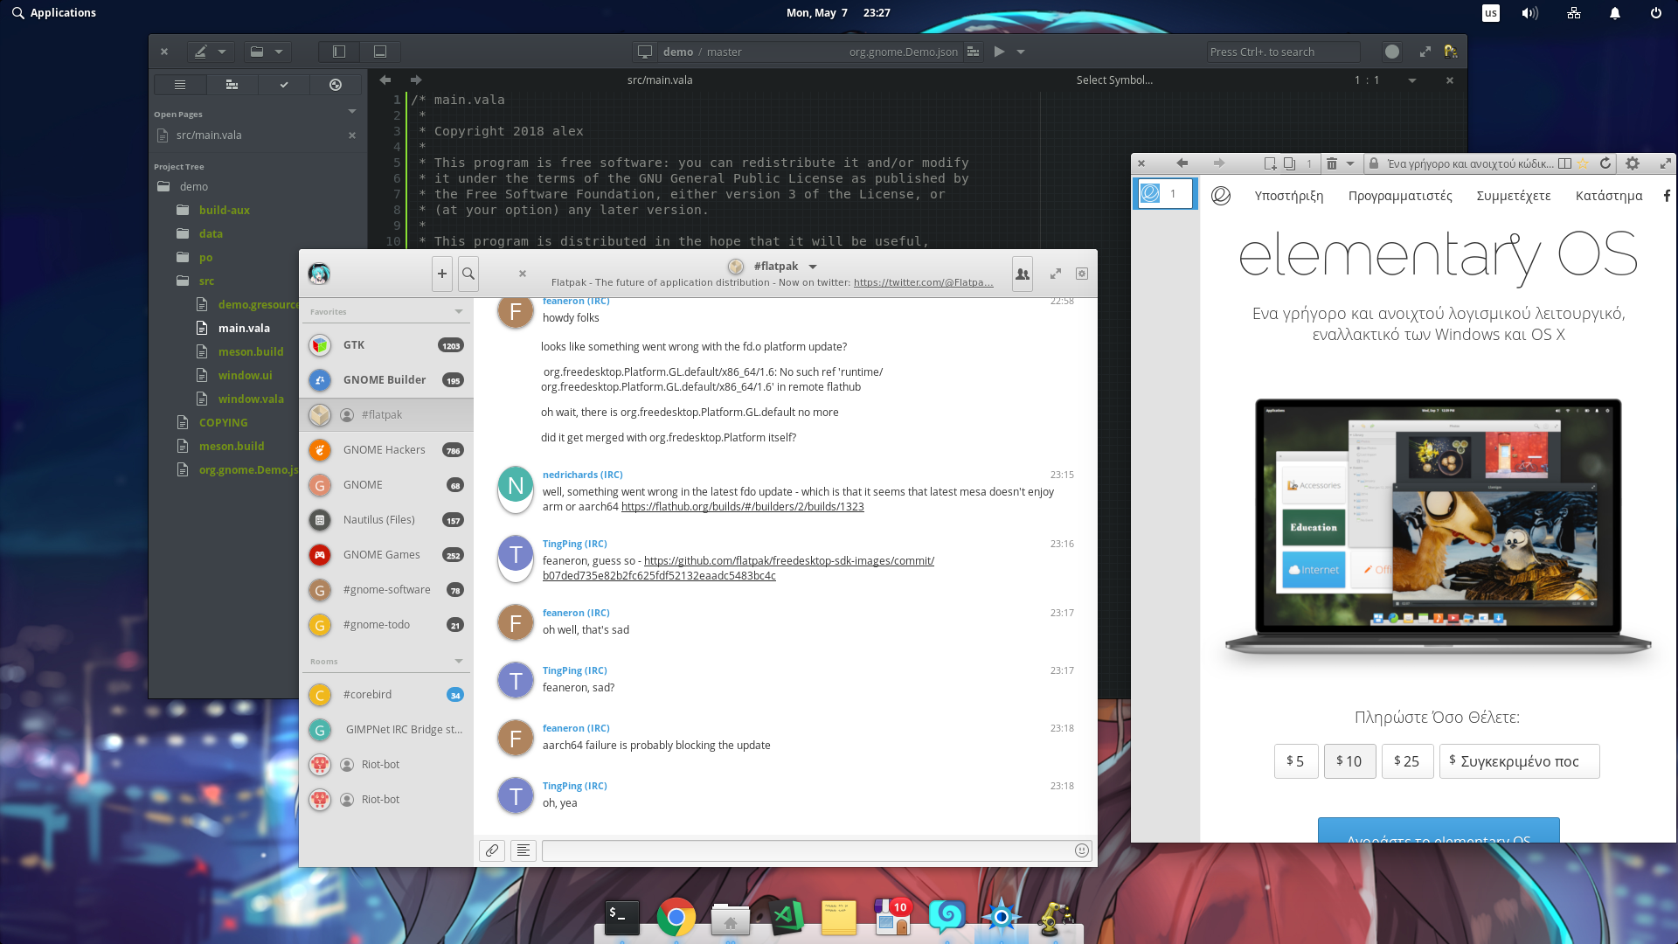Click the Builder run project play button
Screen dimensions: 1678x944
coord(999,52)
